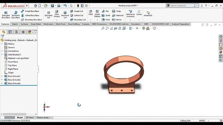
Task: Choose the Boundary Boss/Base command
Action: pyautogui.click(x=31, y=20)
